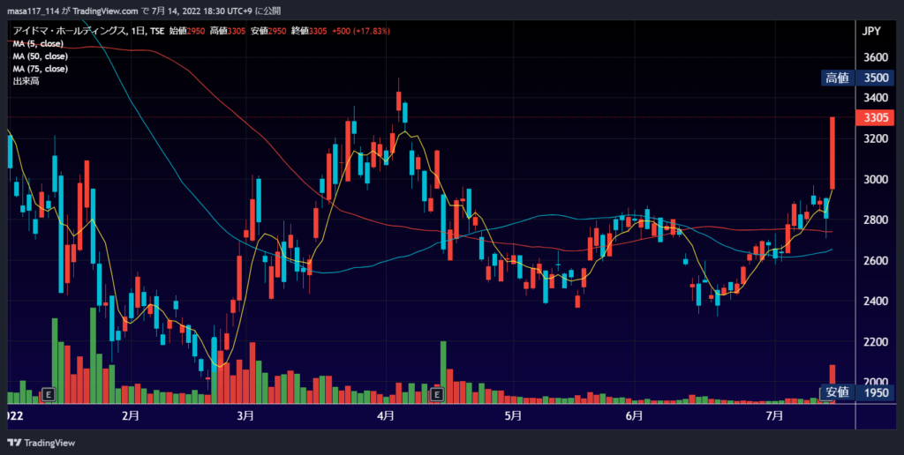Click the 3000 price axis label

(876, 179)
